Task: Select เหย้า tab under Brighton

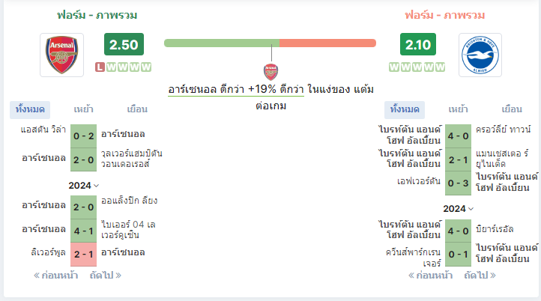Action: pyautogui.click(x=458, y=109)
